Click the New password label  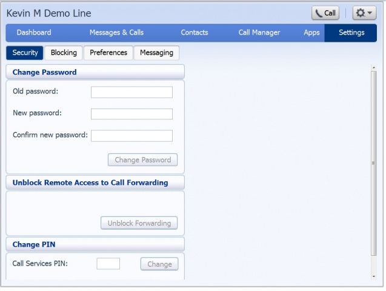[37, 113]
